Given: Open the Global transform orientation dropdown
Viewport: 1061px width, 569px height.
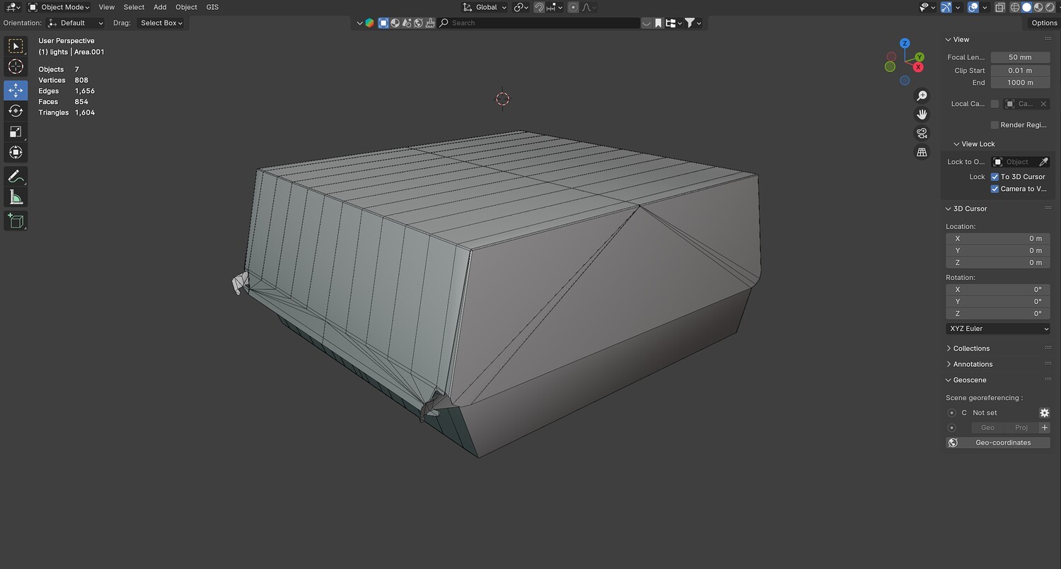Looking at the screenshot, I should [x=485, y=7].
